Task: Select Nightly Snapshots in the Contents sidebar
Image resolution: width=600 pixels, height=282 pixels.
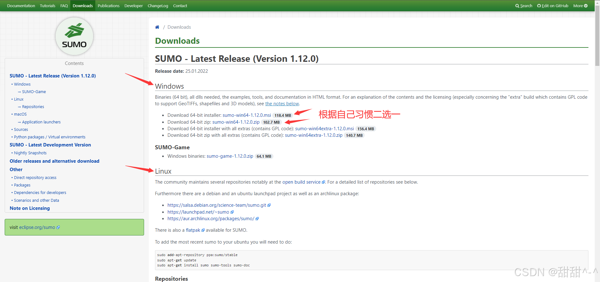Action: click(30, 153)
